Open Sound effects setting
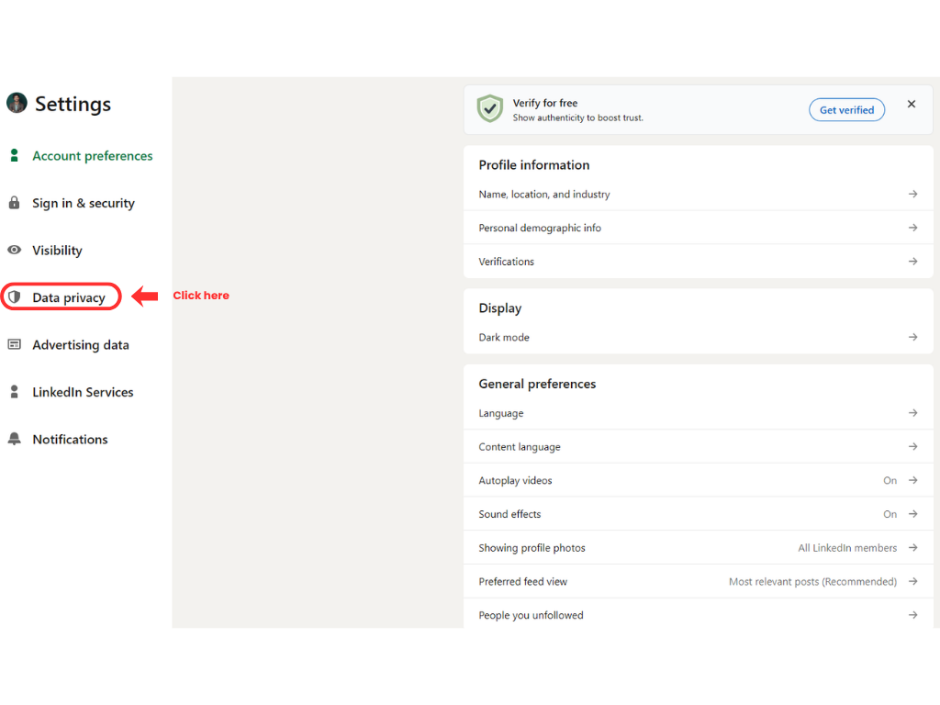The image size is (940, 705). click(698, 514)
